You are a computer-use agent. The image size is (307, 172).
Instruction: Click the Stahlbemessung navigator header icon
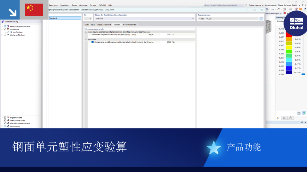coord(2,21)
